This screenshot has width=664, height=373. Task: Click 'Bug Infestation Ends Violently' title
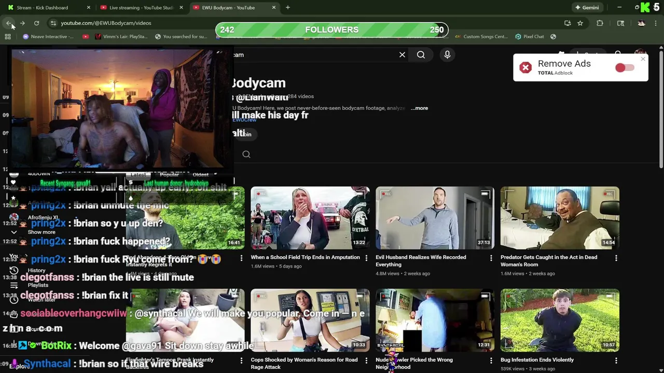537,360
